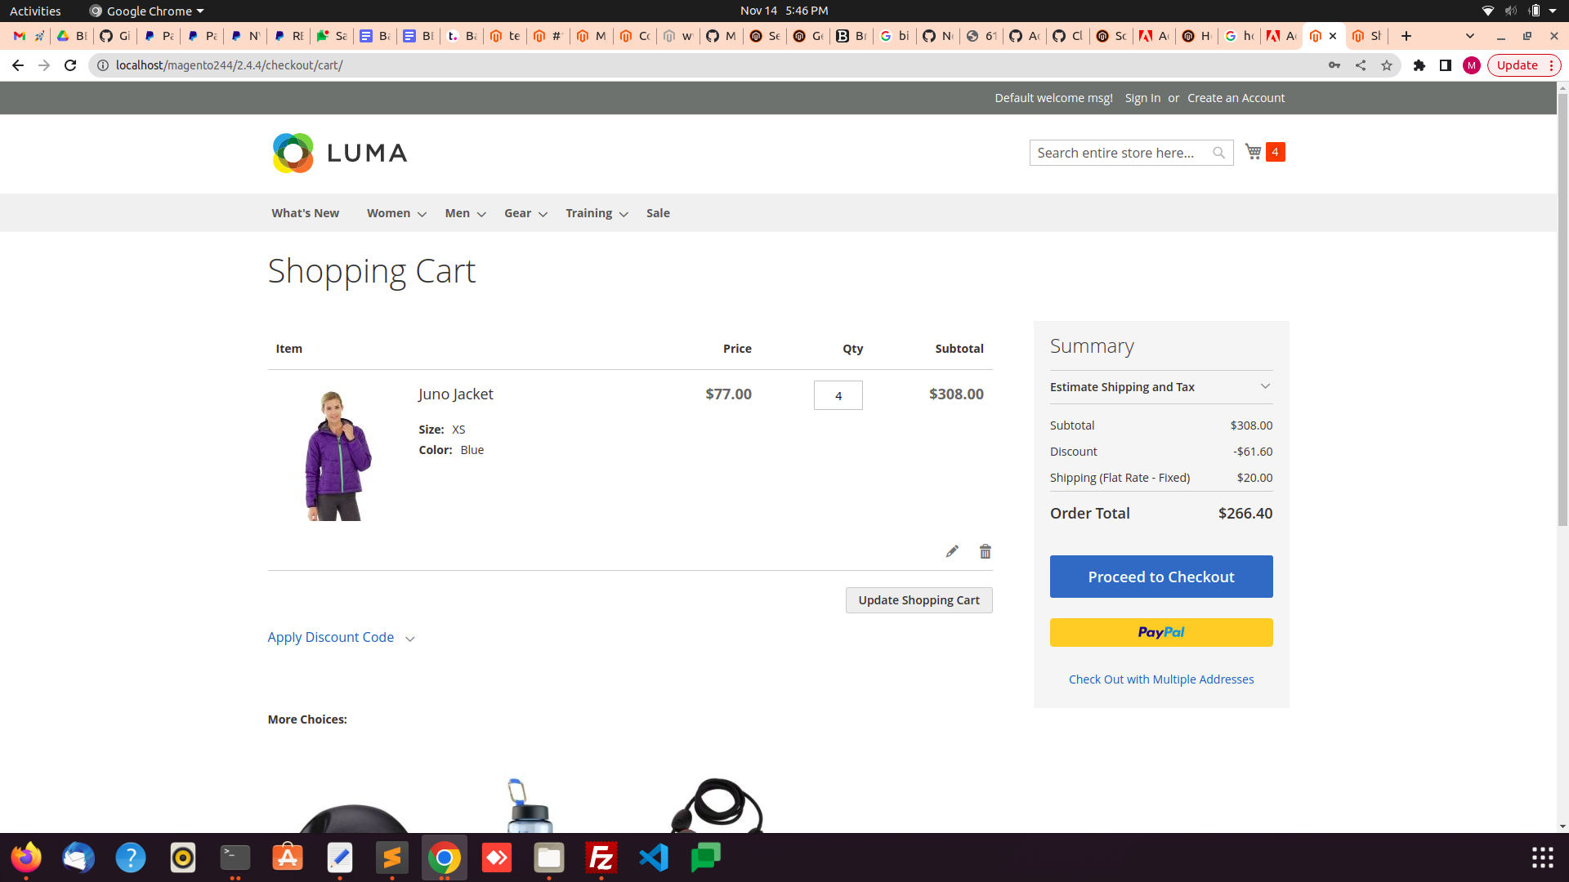Click the Qty input field
Viewport: 1569px width, 882px height.
(838, 395)
